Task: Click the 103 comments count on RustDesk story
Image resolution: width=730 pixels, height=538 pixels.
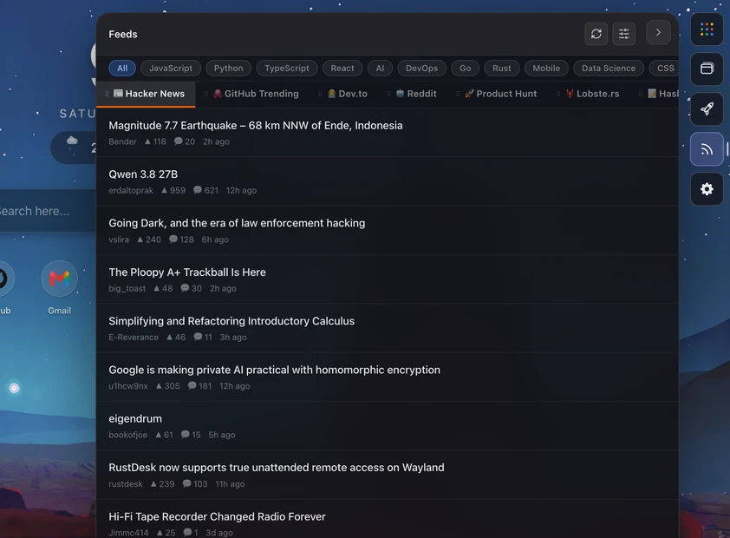Action: click(x=194, y=484)
